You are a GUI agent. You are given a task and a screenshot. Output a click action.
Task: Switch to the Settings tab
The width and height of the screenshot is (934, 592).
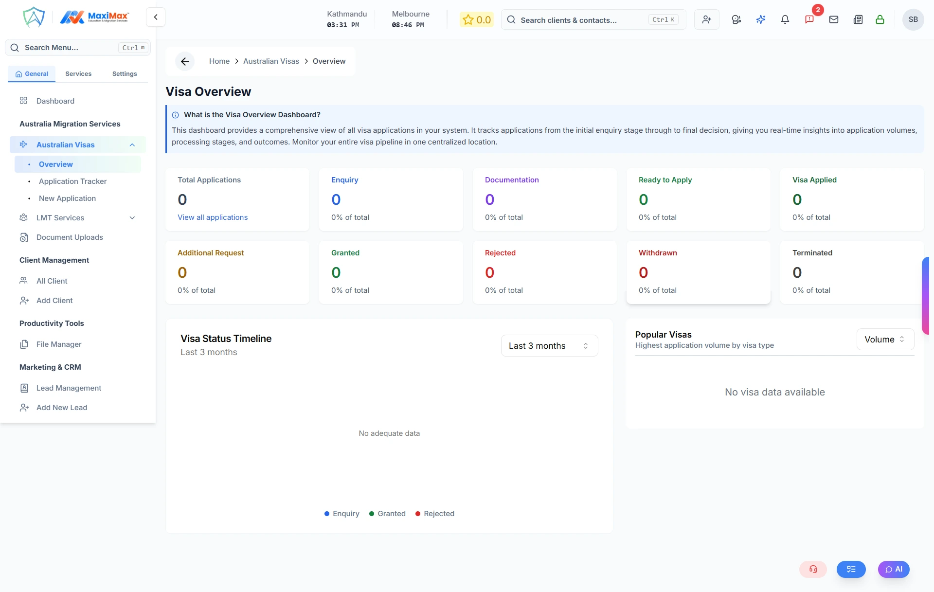124,73
